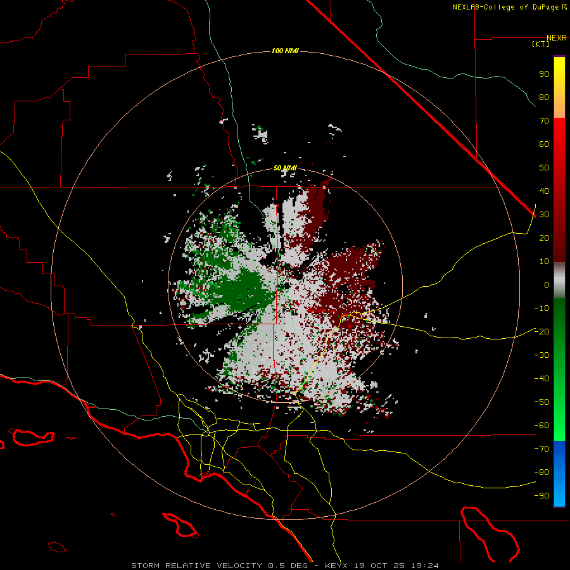
Task: Click the 50 value on the velocity scale
Action: [544, 168]
